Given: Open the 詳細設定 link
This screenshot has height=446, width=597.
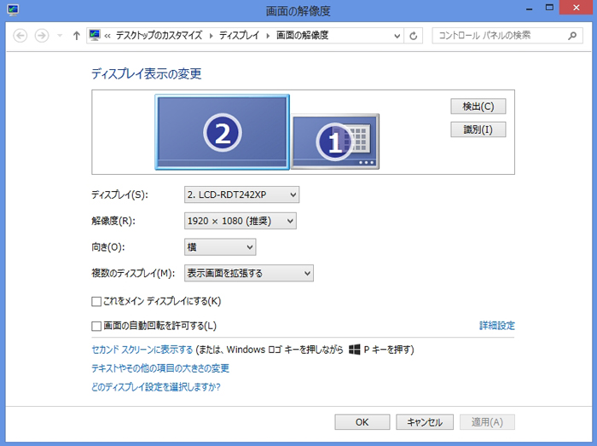Looking at the screenshot, I should pyautogui.click(x=497, y=326).
